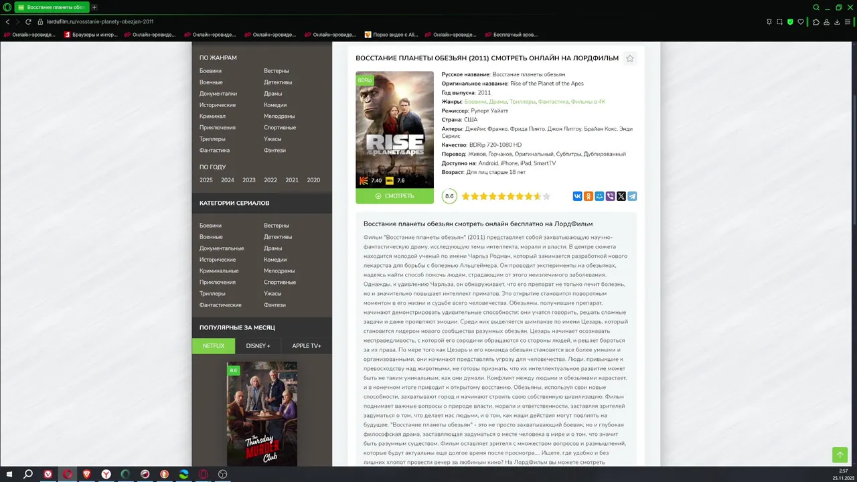Open the tab search magnifier icon
Image resolution: width=857 pixels, height=482 pixels.
coord(816,7)
